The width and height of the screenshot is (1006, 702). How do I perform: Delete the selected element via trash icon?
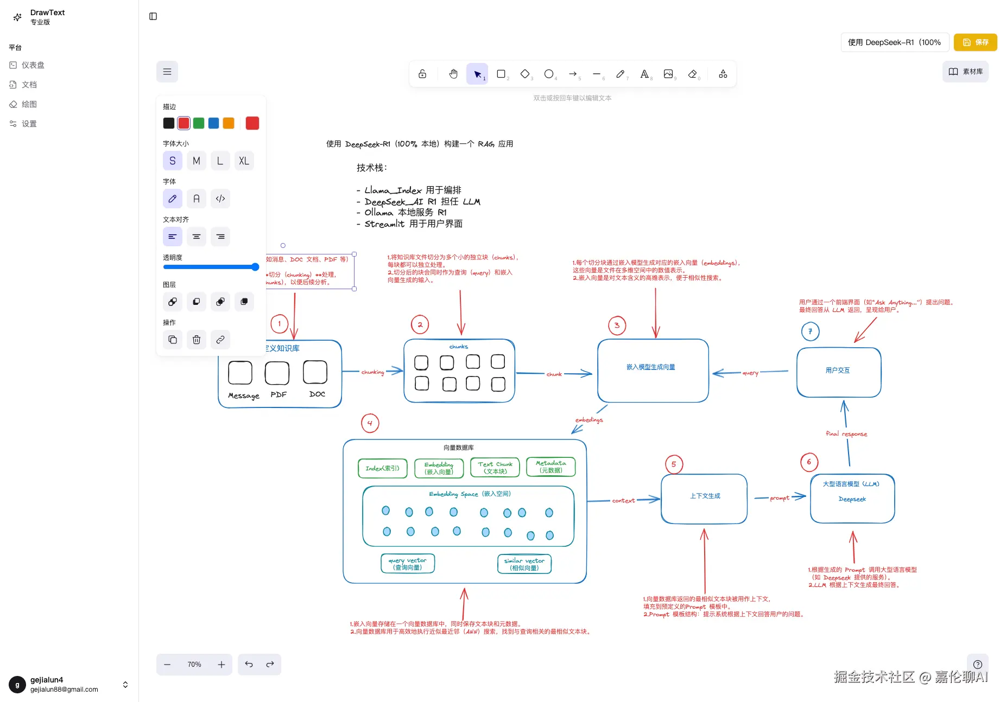pos(196,340)
